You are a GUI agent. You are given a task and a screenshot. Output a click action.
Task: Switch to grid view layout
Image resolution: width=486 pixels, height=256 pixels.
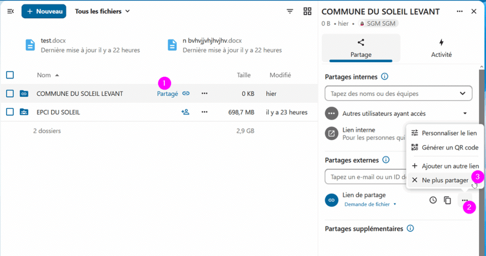(307, 11)
